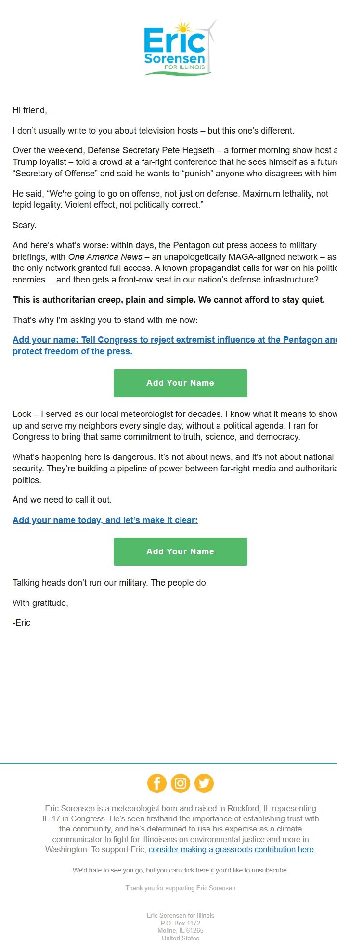Screen dimensions: 337x952
Task: Click the 'Hi friend,' greeting line
Action: coord(30,110)
